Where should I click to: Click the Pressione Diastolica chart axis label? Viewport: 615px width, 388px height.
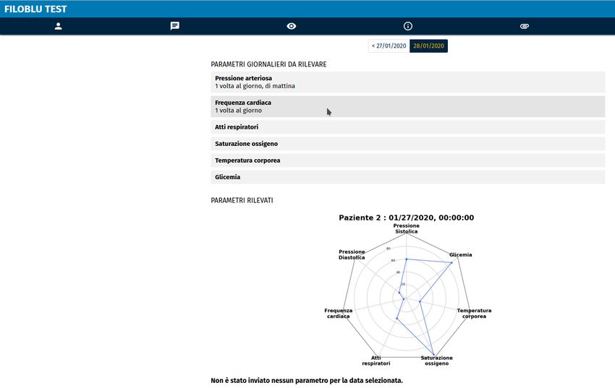click(352, 254)
